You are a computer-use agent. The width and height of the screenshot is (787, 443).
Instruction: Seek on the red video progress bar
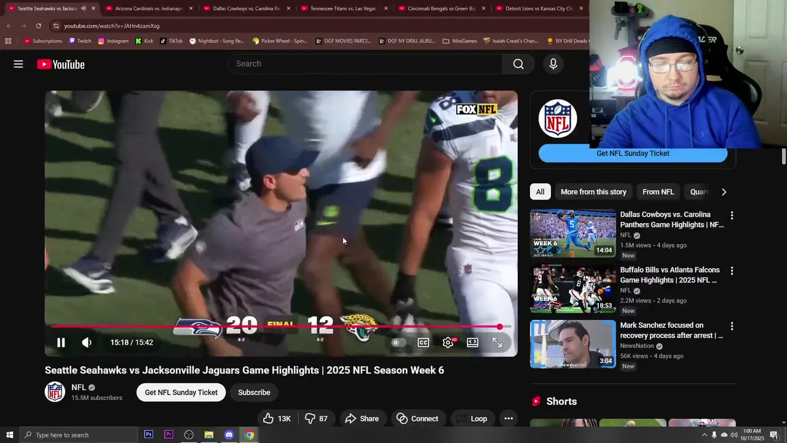tap(281, 327)
